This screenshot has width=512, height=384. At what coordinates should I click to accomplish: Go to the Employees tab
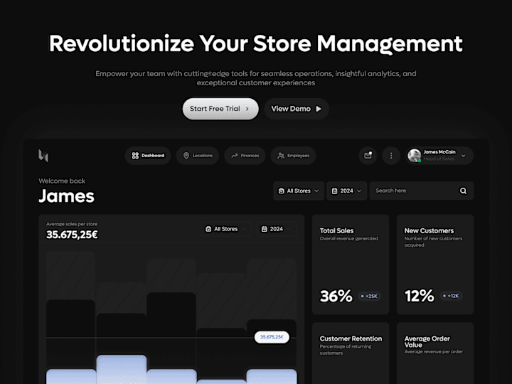click(x=293, y=156)
